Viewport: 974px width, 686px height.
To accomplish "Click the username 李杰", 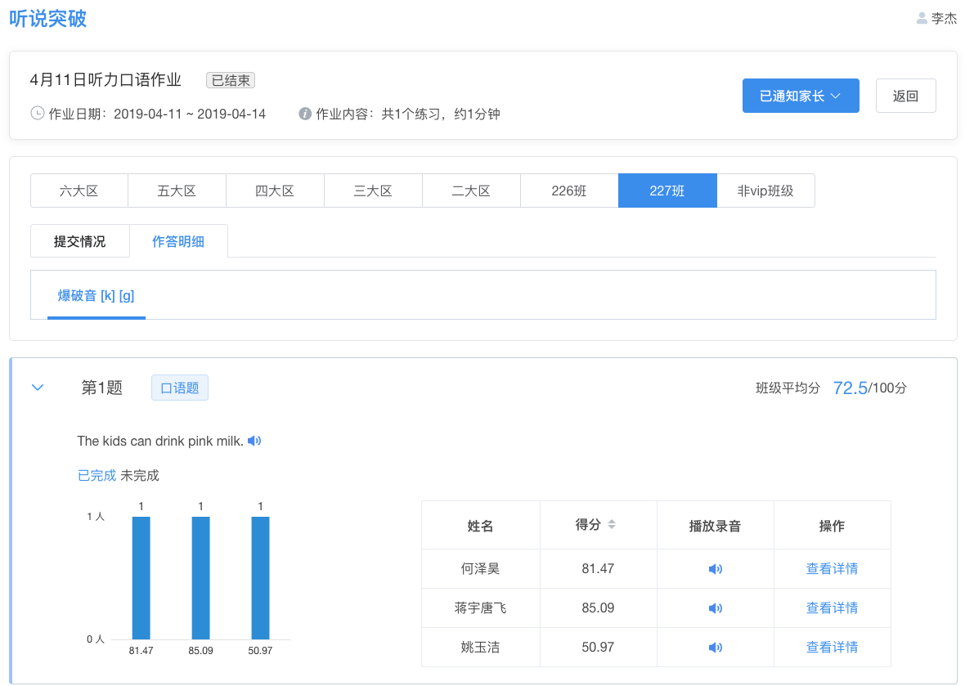I will coord(945,19).
